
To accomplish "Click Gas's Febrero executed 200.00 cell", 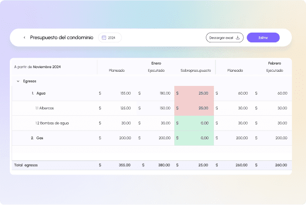I will pos(273,138).
